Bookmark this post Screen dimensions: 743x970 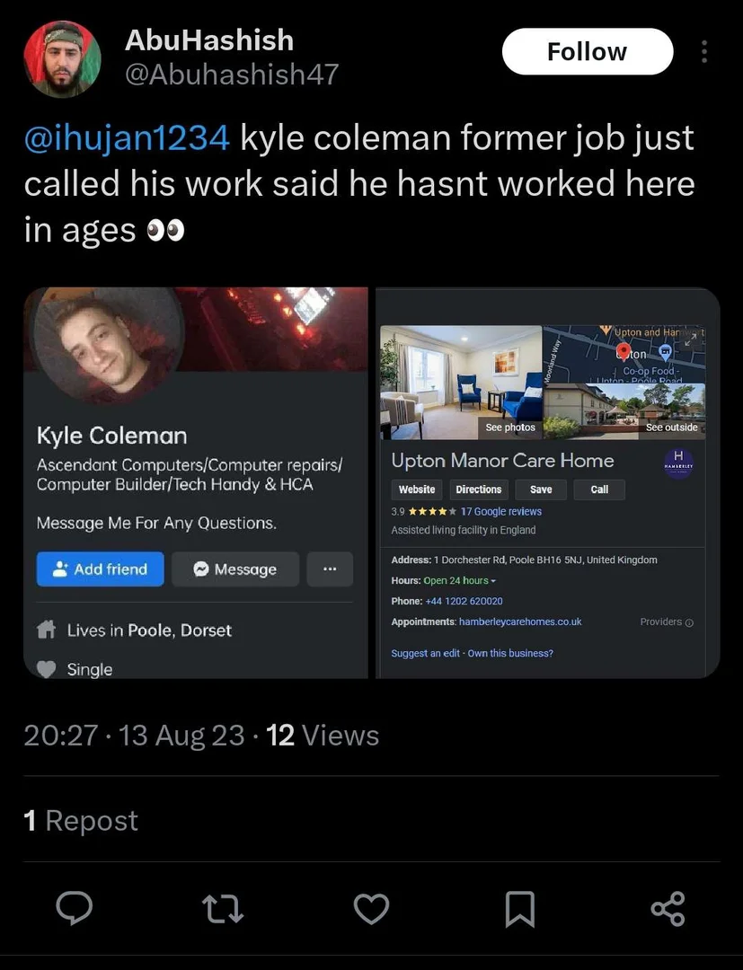click(x=519, y=909)
